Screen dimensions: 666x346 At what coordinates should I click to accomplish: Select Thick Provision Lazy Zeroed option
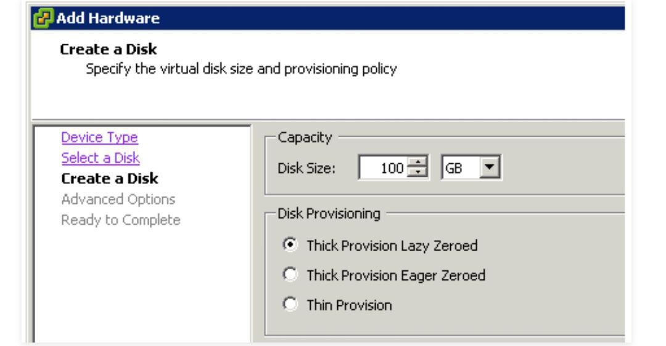[290, 244]
